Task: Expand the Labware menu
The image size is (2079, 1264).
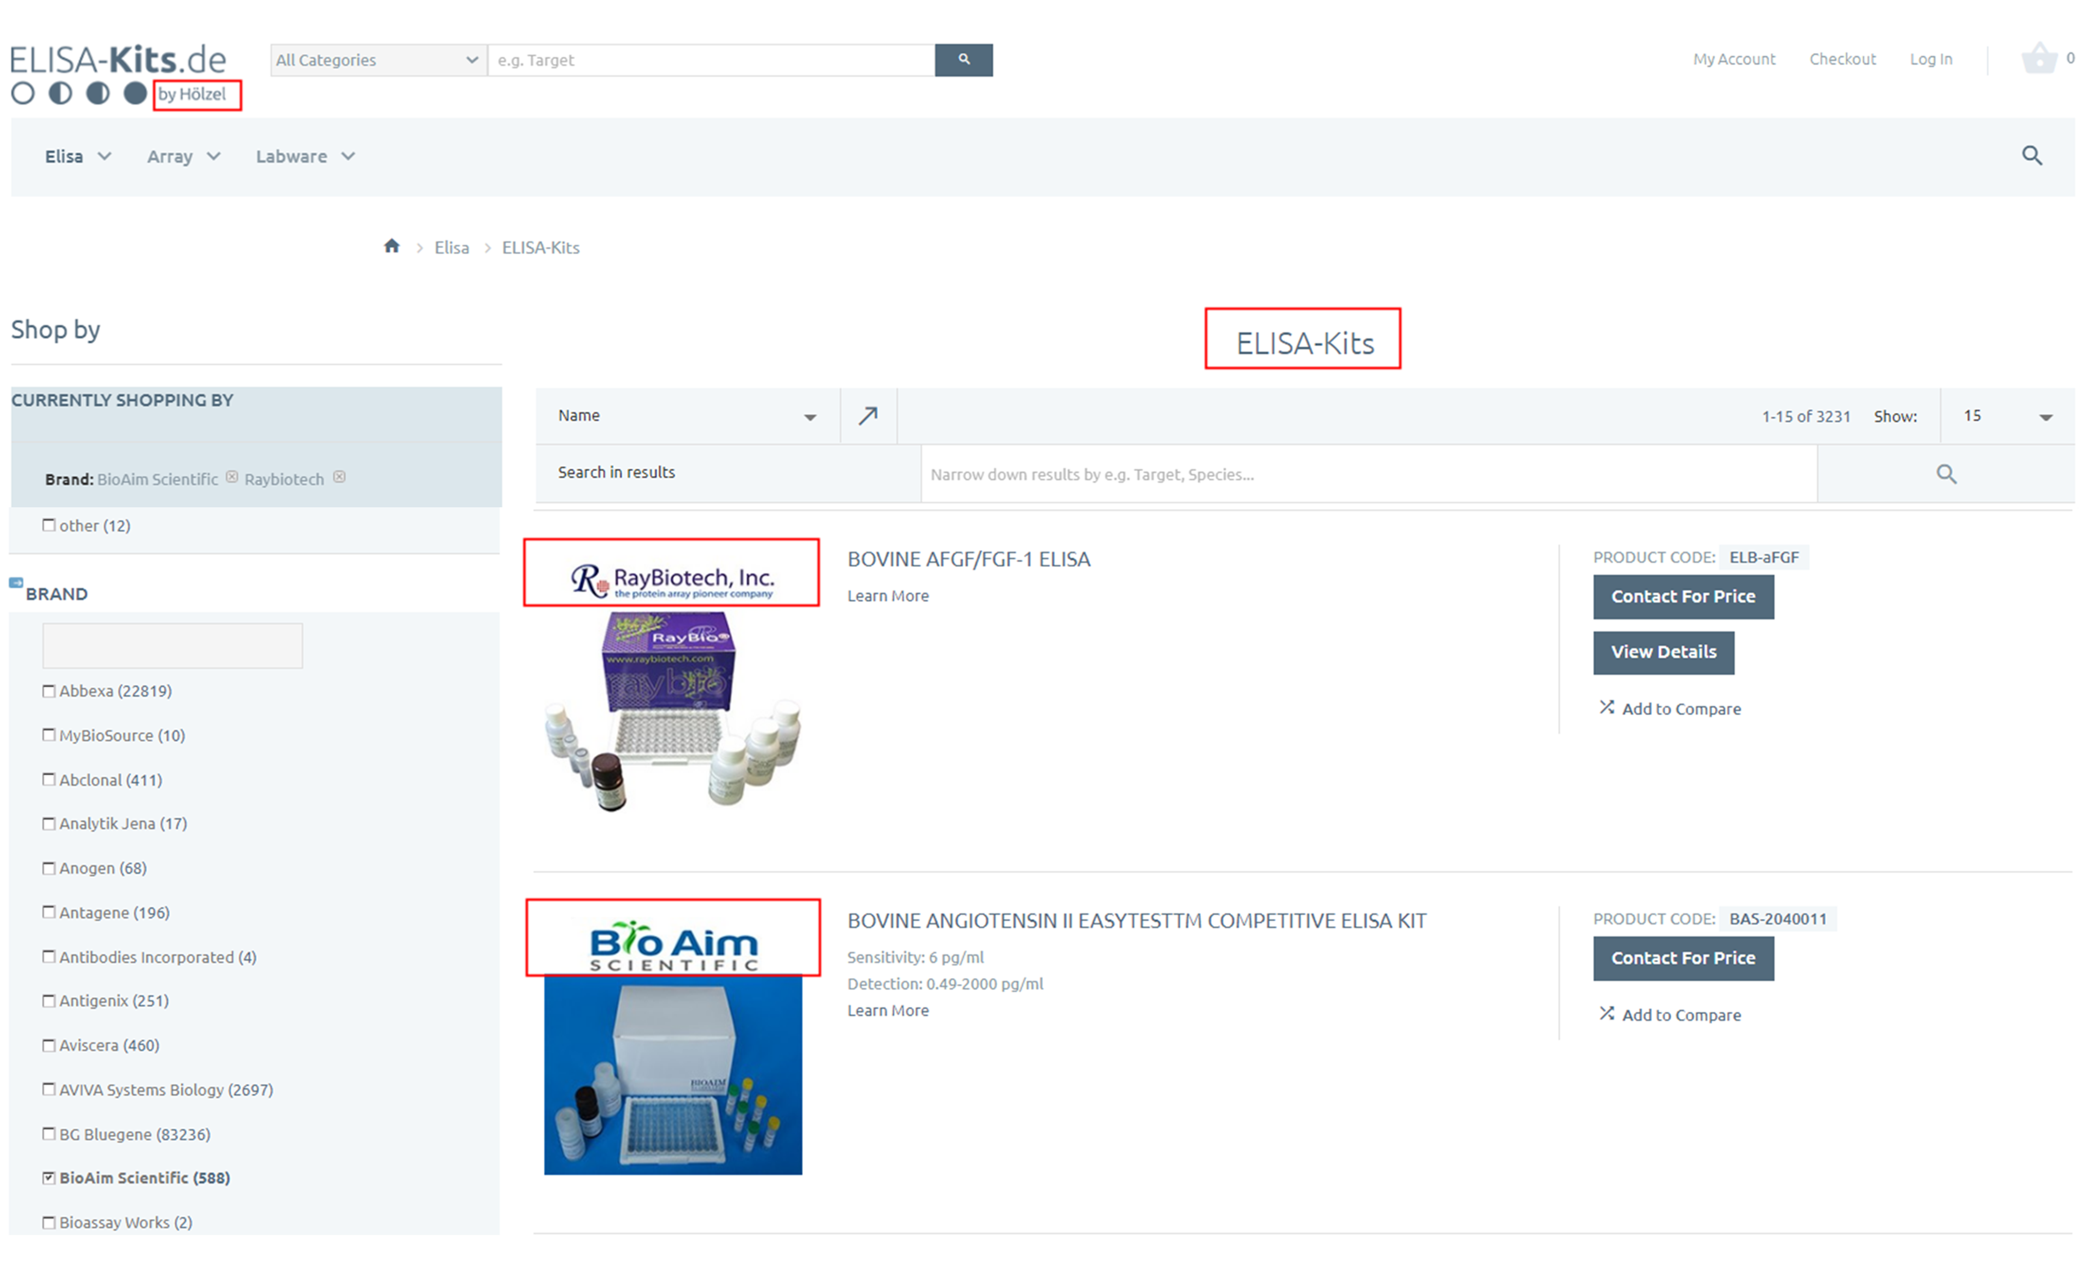Action: coord(305,156)
